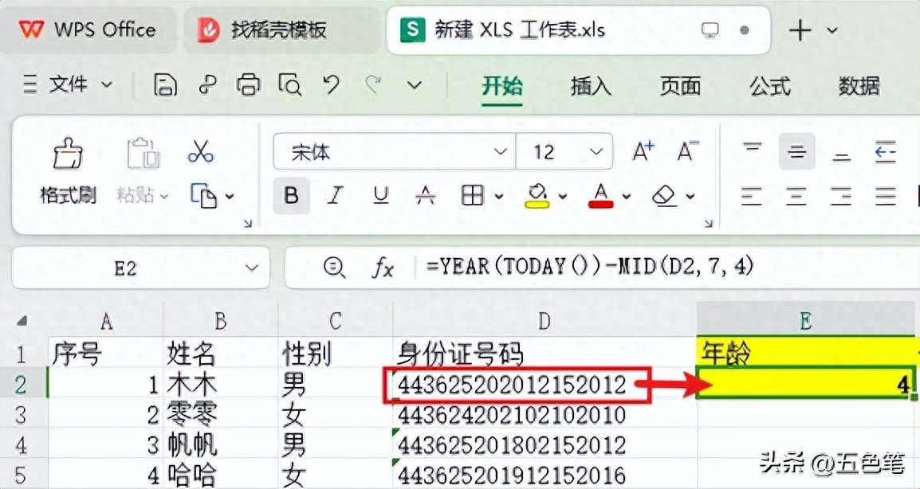Toggle Italic formatting
This screenshot has width=920, height=489.
coord(336,195)
